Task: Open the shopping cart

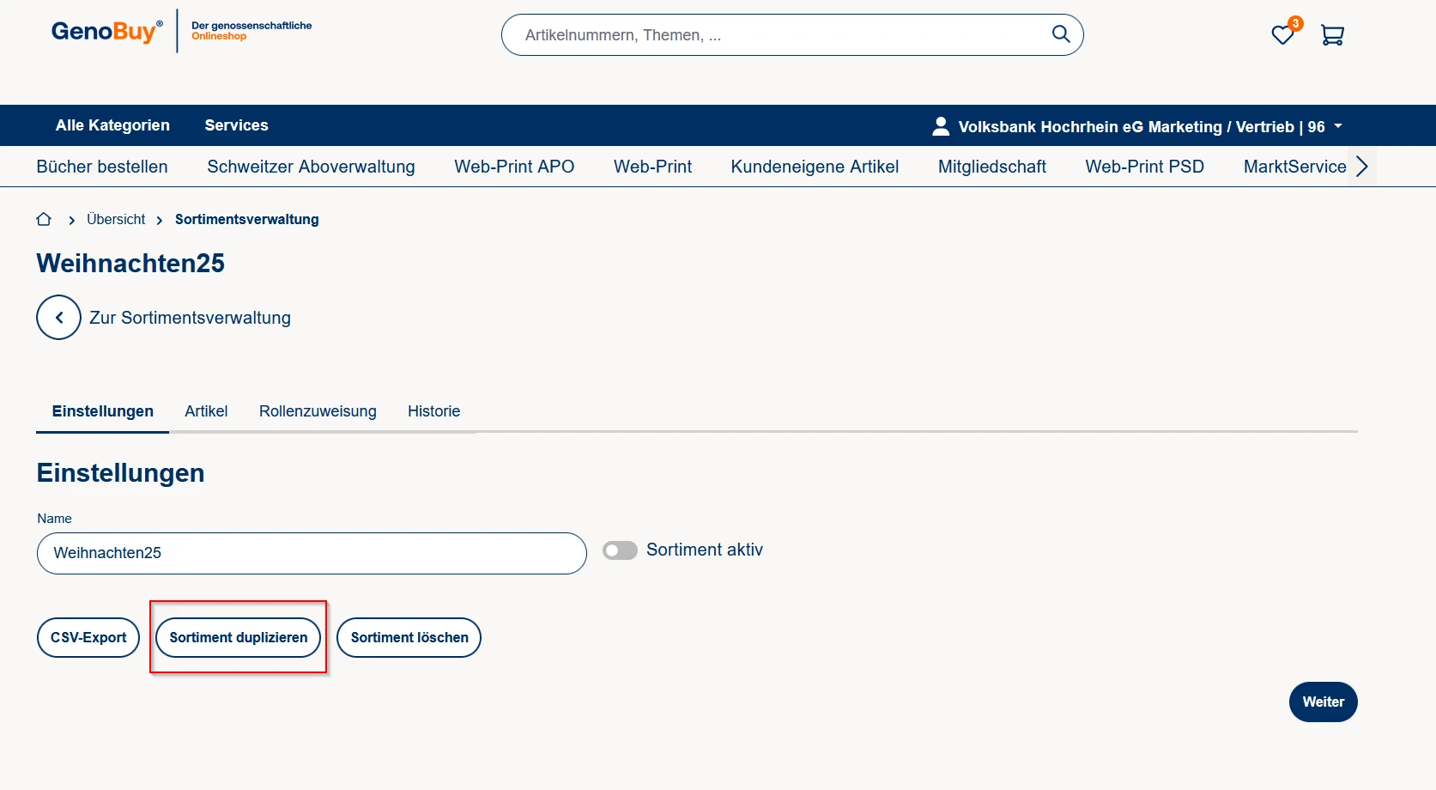Action: [1332, 35]
